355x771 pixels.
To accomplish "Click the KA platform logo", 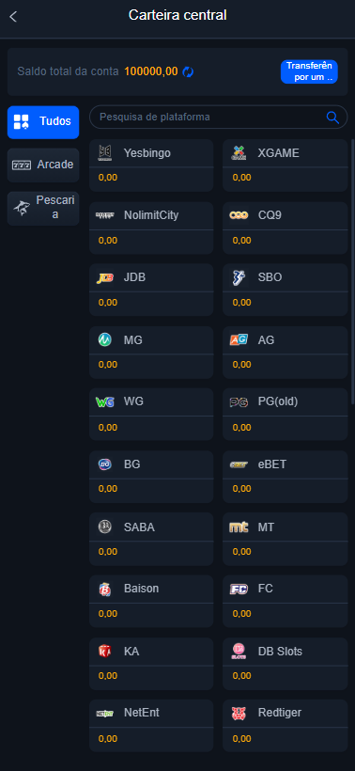I will pos(105,651).
